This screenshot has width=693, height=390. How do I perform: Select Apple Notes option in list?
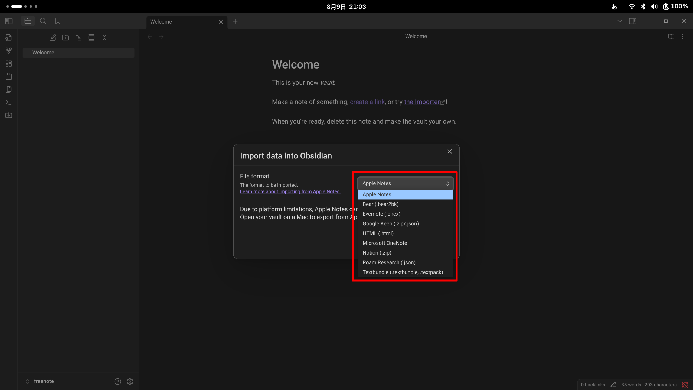[x=405, y=194]
